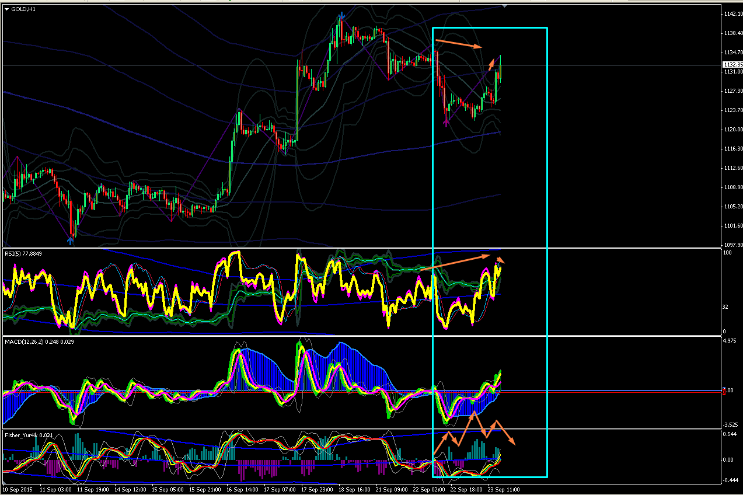Select the purple up arrow at the 22 Sep low
This screenshot has height=495, width=743.
[447, 122]
